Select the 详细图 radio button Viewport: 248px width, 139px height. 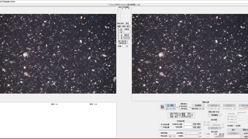[234, 126]
